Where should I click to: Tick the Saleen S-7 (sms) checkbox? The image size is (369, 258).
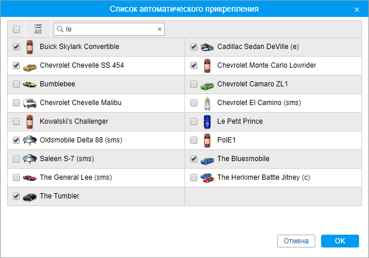(16, 159)
